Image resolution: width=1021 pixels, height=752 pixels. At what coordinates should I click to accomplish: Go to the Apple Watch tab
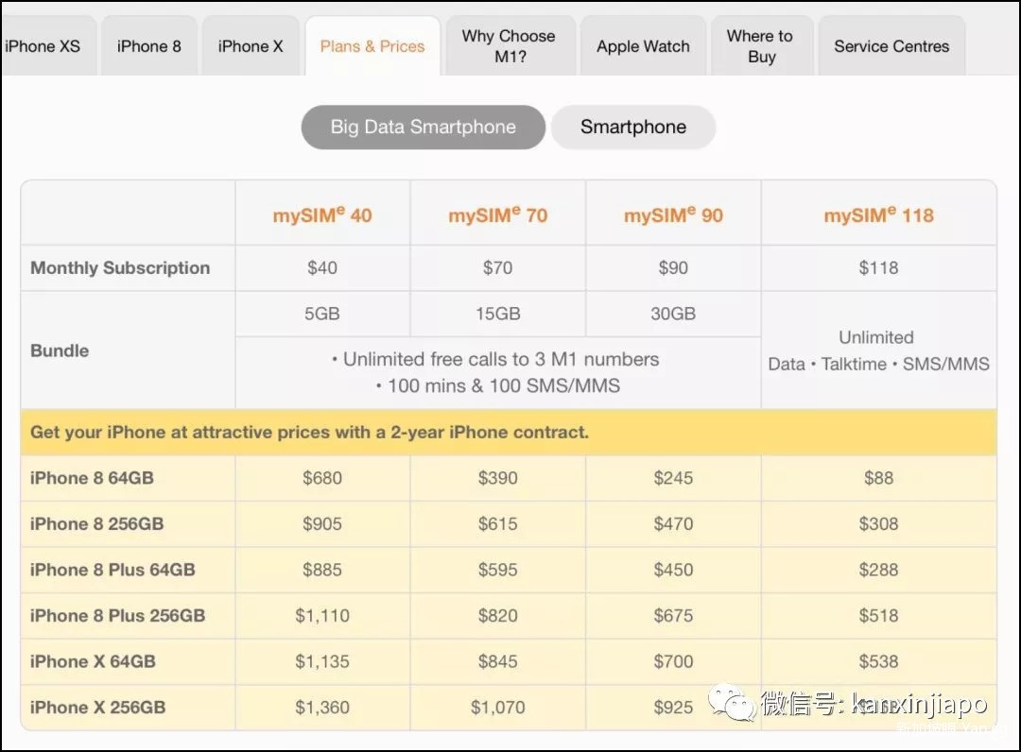click(x=643, y=46)
